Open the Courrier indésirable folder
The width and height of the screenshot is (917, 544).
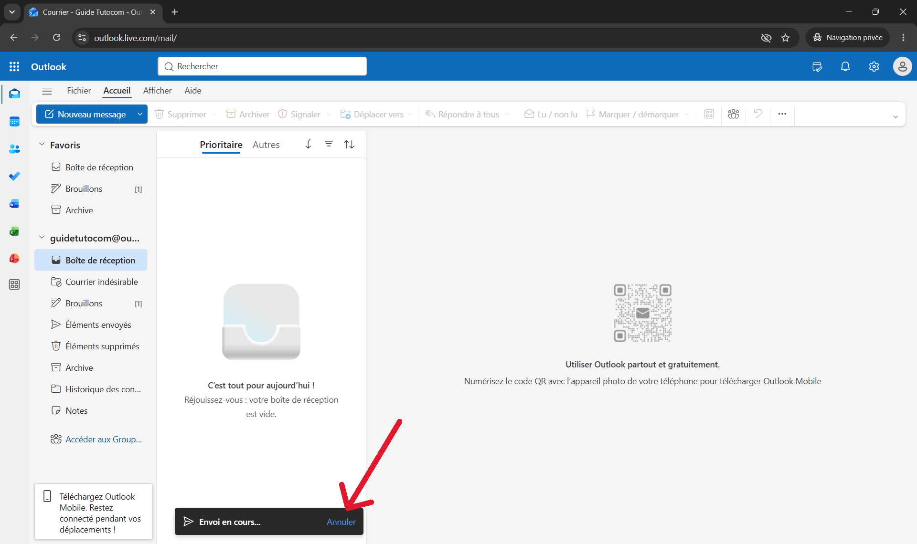[x=91, y=282]
